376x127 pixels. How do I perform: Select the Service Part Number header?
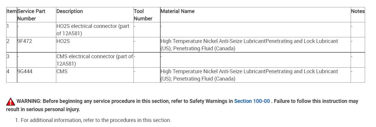[x=31, y=15]
